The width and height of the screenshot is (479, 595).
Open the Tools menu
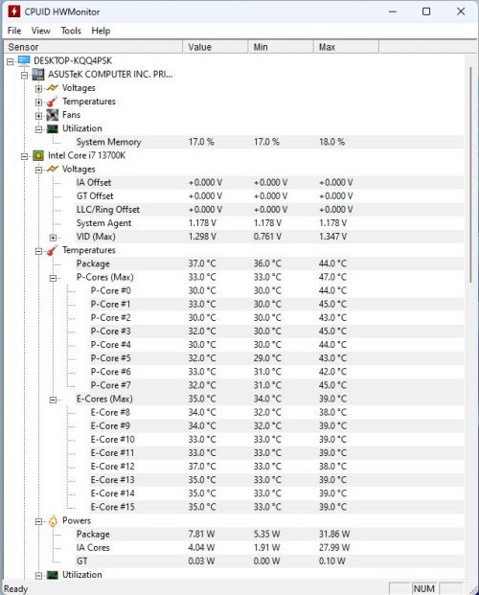[x=71, y=31]
